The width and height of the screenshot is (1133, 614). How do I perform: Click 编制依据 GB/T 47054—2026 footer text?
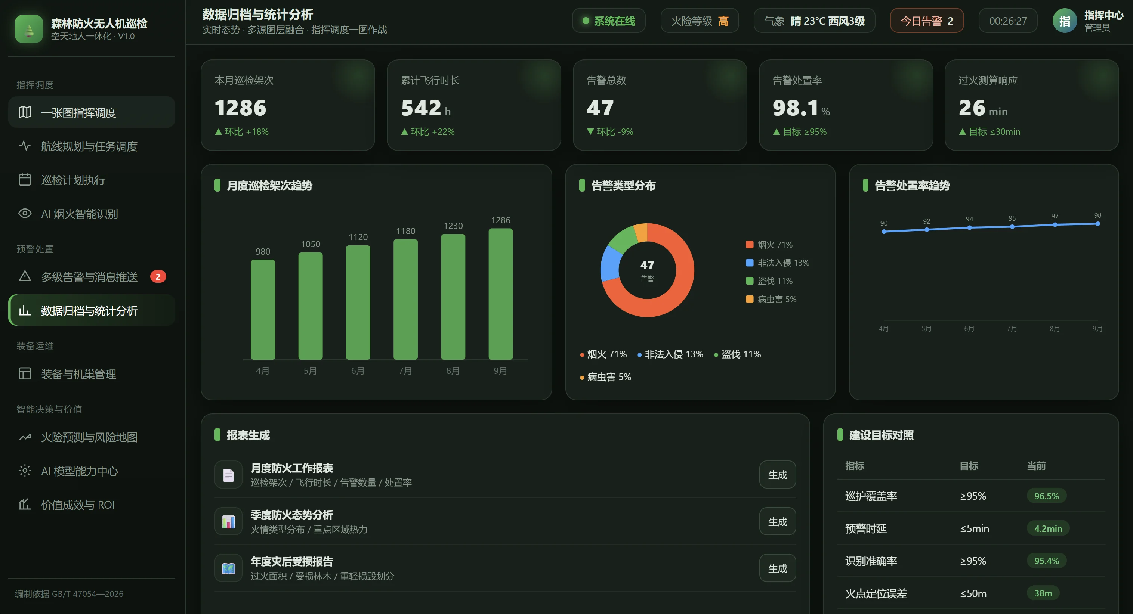[69, 594]
